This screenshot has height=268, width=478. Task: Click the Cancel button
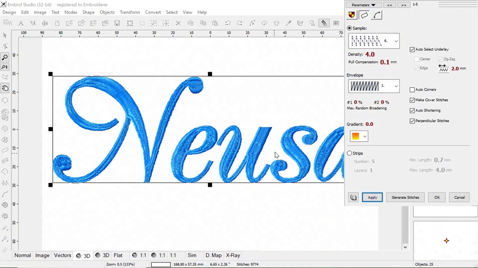point(459,197)
